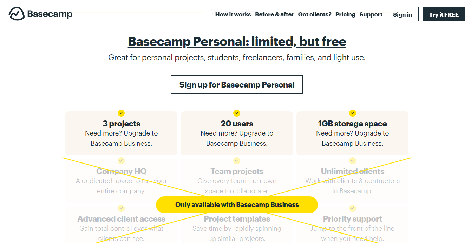This screenshot has height=243, width=471.
Task: Open the Pricing page
Action: pos(345,14)
